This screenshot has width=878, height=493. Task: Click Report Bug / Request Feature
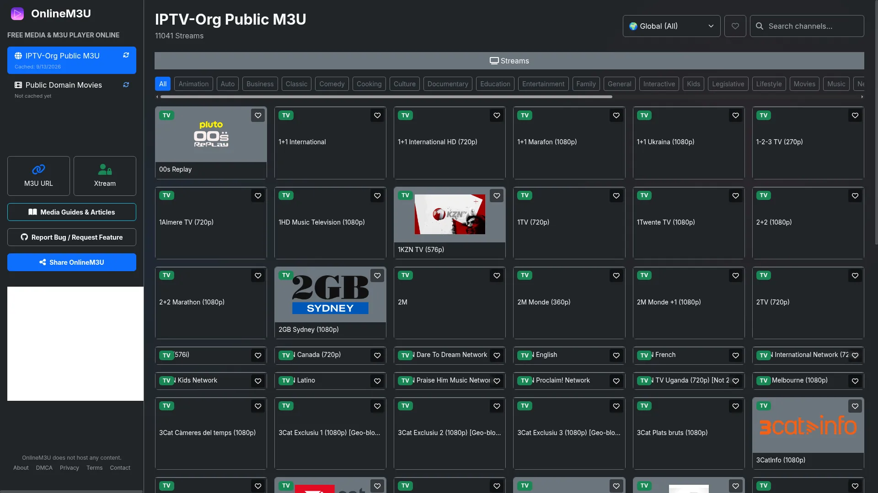72,237
